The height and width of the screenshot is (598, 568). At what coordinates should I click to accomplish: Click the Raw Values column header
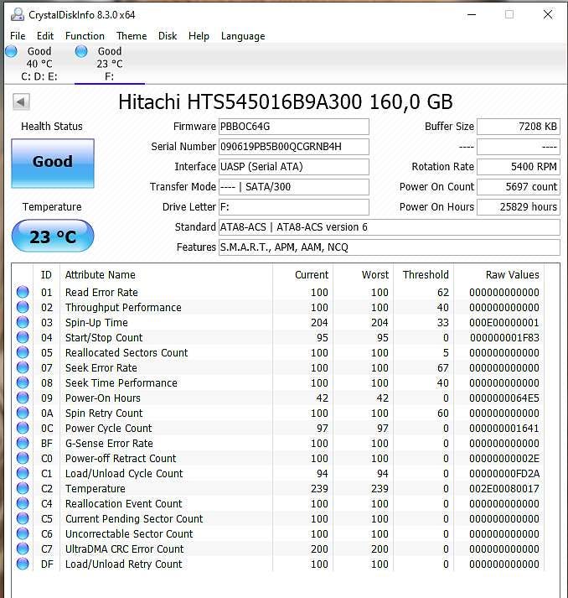coord(512,274)
